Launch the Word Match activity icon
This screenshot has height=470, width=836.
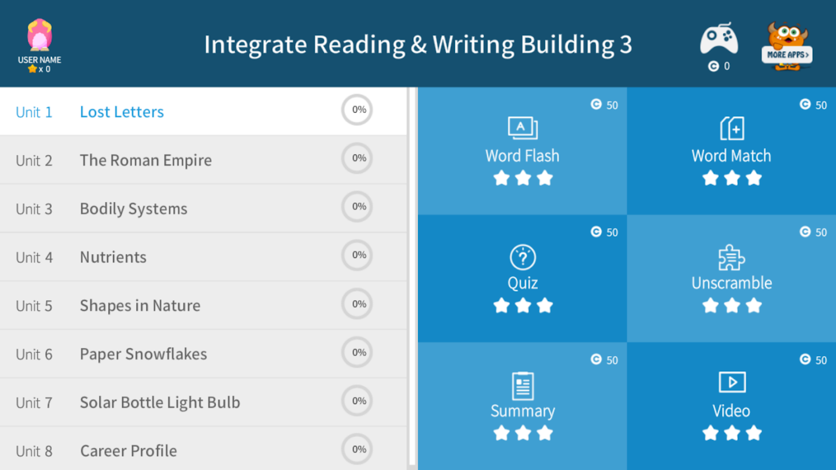tap(731, 128)
